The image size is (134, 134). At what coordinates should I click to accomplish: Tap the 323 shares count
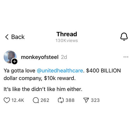[x=95, y=100]
